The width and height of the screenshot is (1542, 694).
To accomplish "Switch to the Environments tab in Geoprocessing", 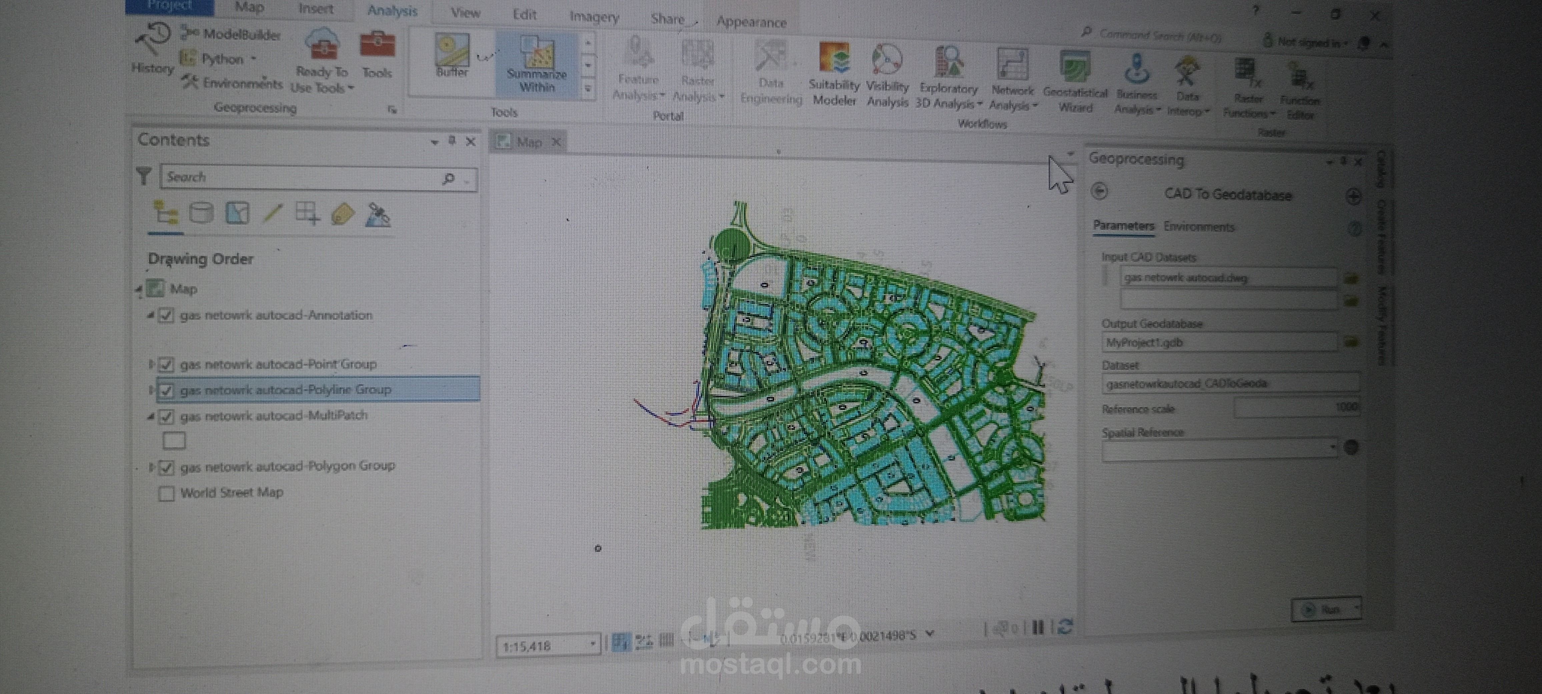I will [x=1199, y=227].
